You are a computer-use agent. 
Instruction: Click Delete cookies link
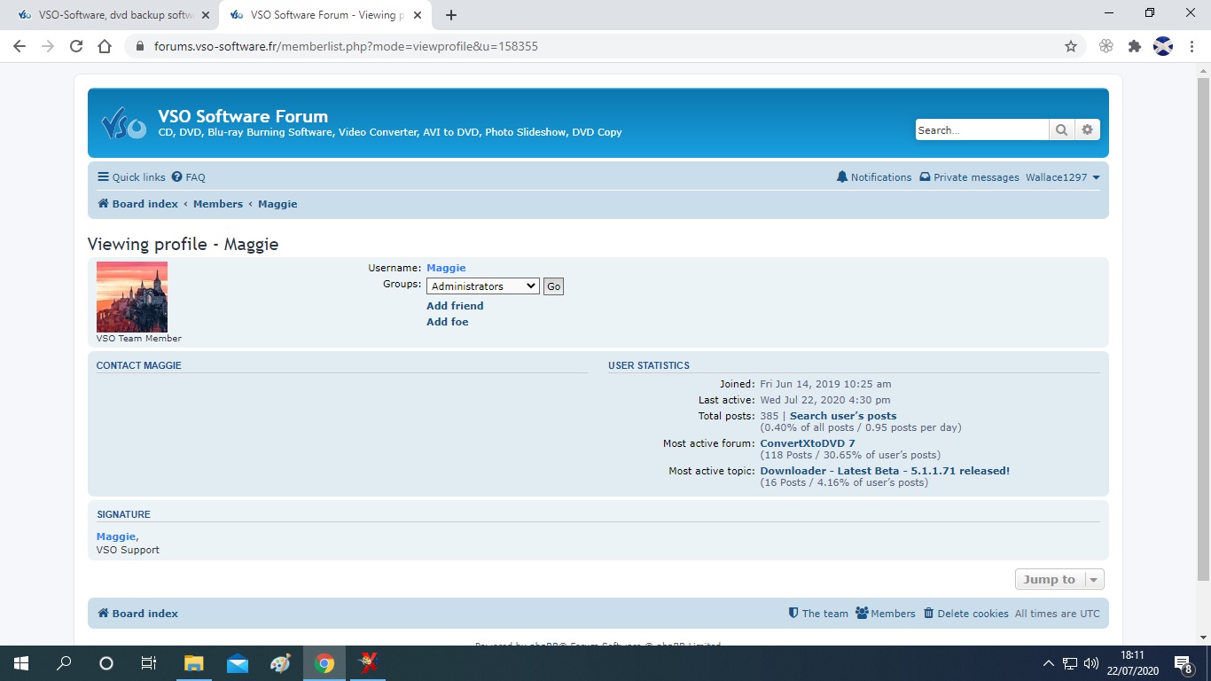(x=966, y=614)
